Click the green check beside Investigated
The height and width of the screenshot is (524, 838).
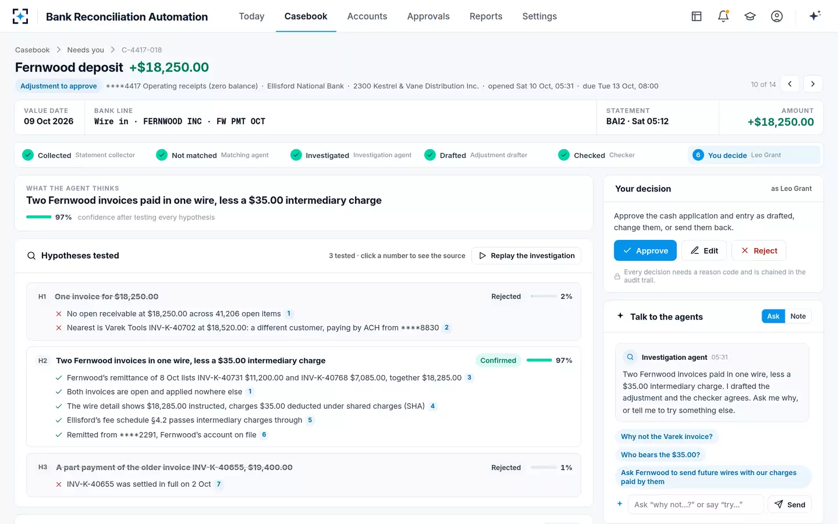[296, 155]
